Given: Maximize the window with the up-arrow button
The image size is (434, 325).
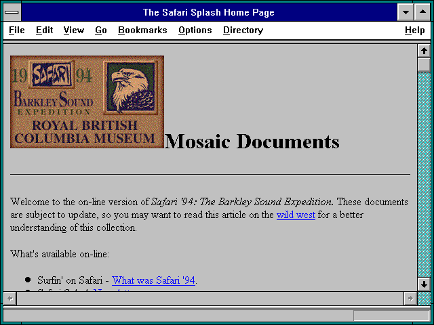Looking at the screenshot, I should (422, 12).
